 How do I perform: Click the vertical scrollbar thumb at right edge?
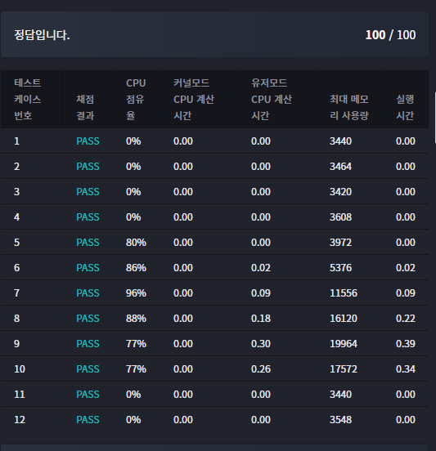(435, 118)
